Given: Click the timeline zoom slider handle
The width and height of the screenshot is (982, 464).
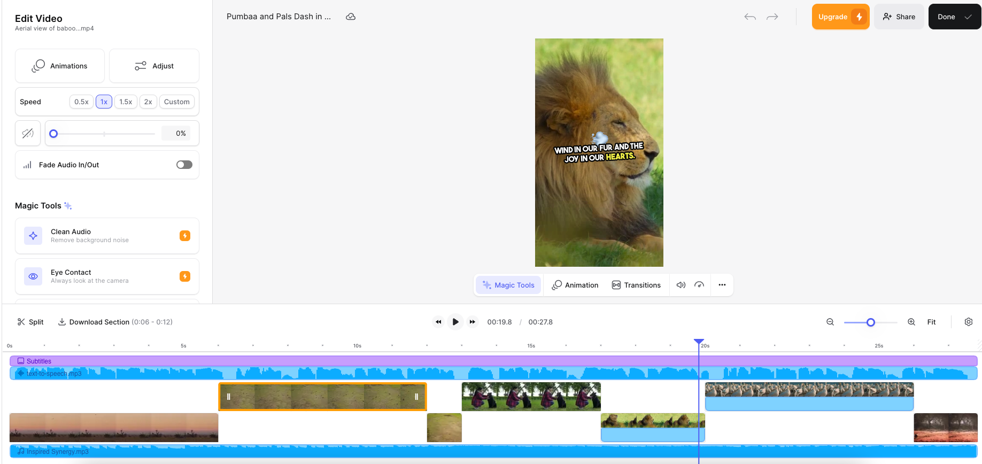Looking at the screenshot, I should click(x=871, y=322).
